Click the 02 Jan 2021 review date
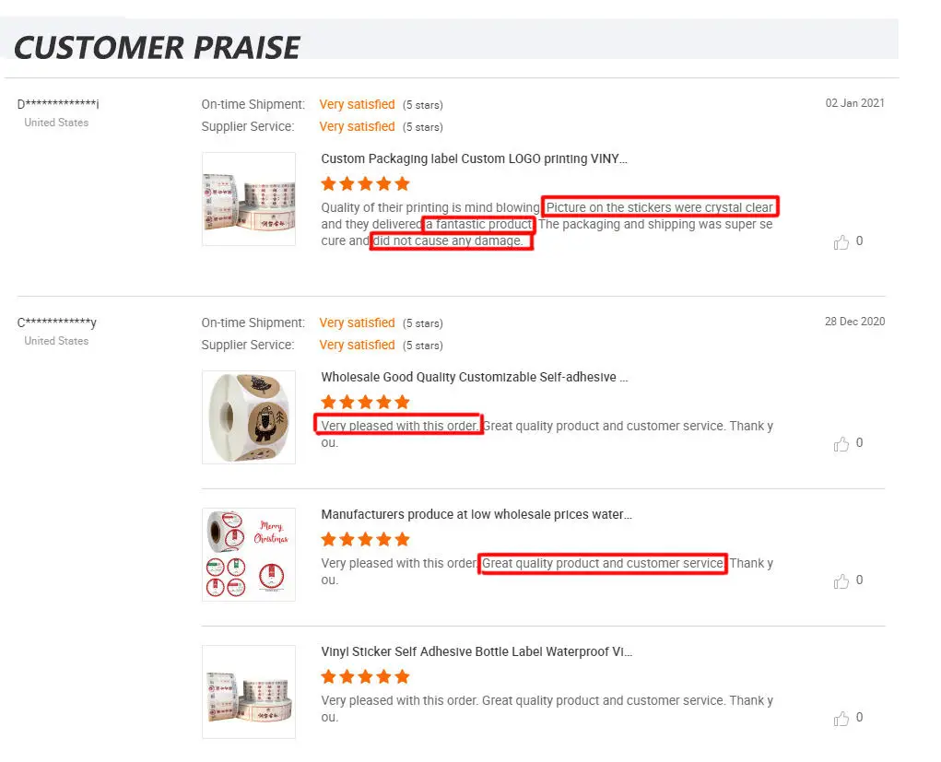 854,103
